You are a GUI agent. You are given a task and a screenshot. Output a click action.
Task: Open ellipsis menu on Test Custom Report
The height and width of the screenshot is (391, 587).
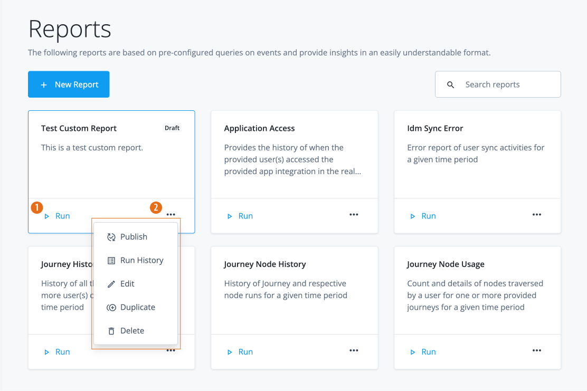(171, 215)
